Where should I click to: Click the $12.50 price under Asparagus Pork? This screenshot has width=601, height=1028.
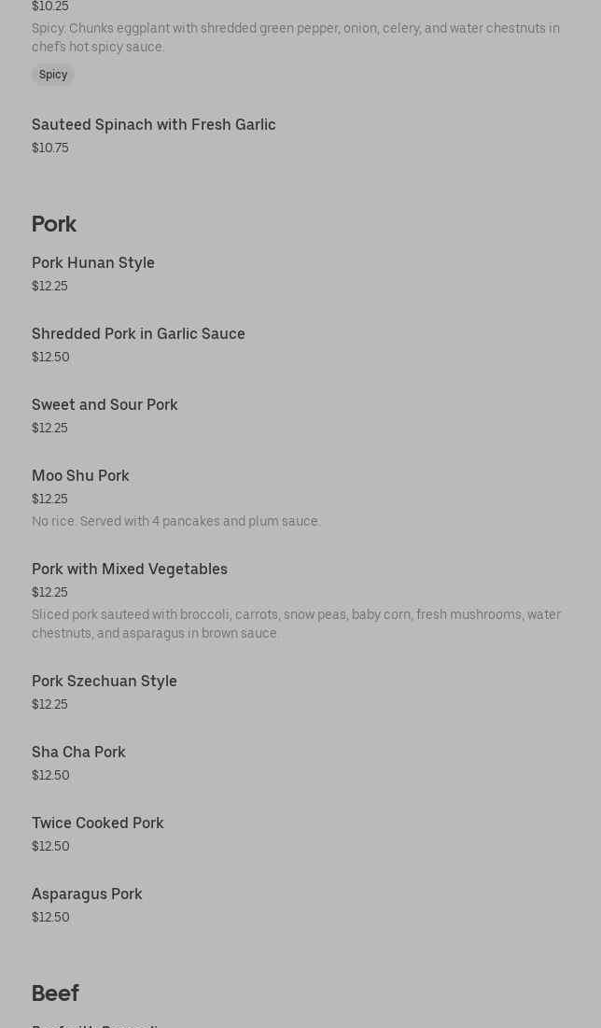point(50,918)
